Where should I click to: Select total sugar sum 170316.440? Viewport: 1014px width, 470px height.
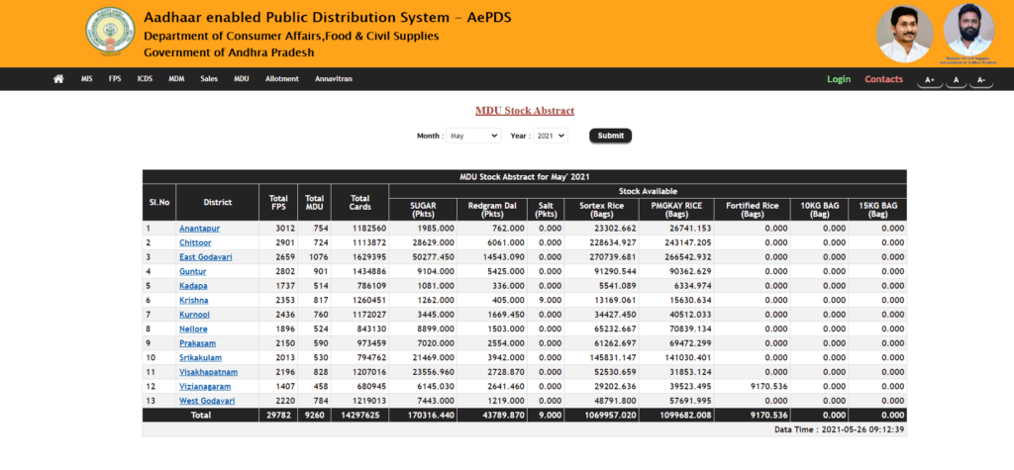(x=432, y=415)
